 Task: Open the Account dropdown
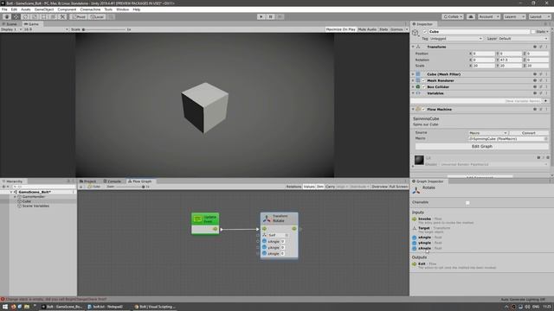tap(488, 16)
